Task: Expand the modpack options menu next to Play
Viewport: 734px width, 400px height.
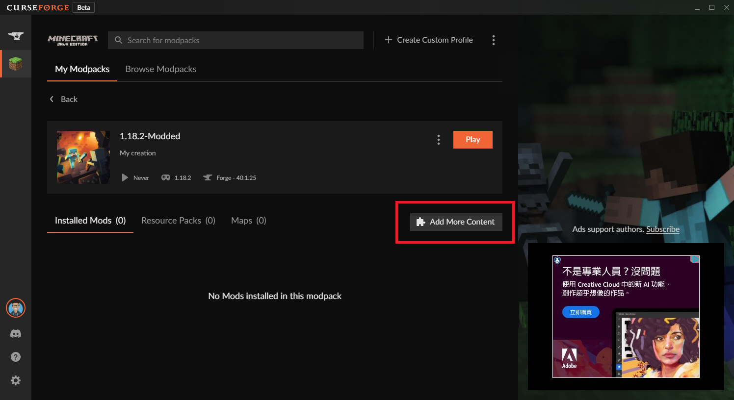Action: [x=438, y=140]
